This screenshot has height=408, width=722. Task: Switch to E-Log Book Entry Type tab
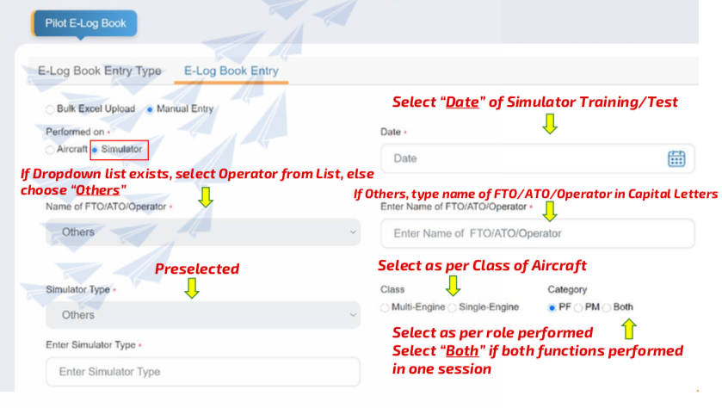coord(100,71)
